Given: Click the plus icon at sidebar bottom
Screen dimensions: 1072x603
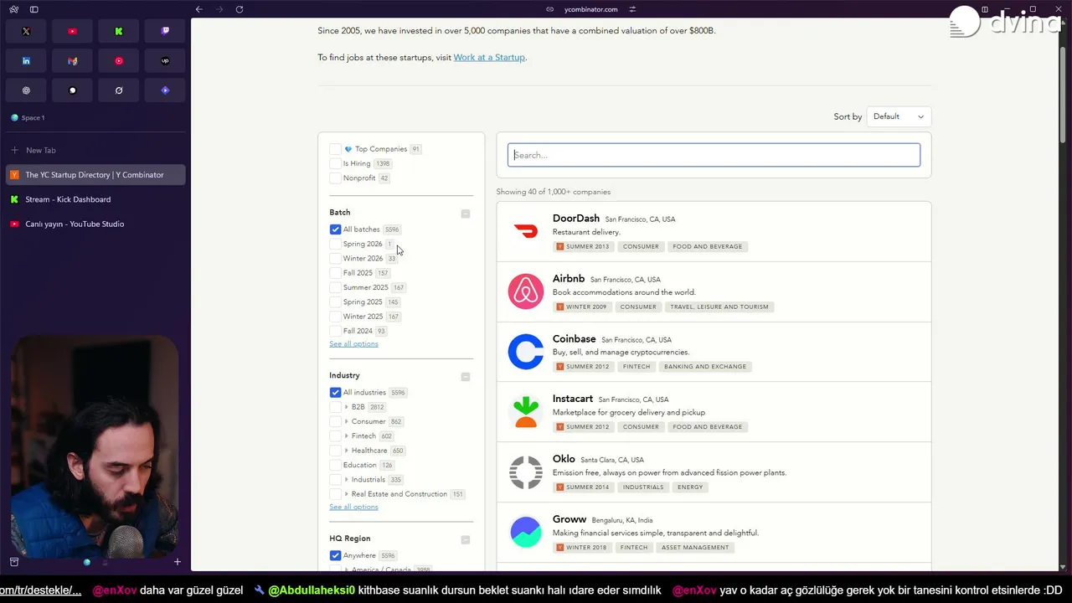Looking at the screenshot, I should (177, 562).
